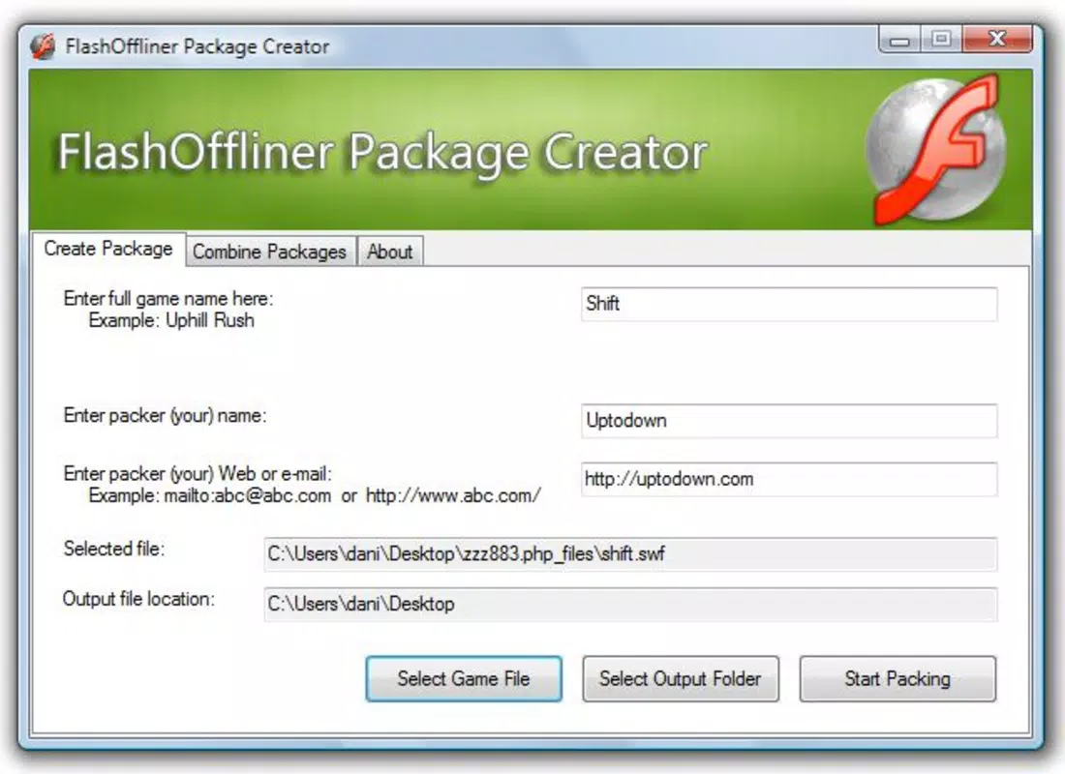Switch to the Create Package tab
The height and width of the screenshot is (774, 1065).
pyautogui.click(x=108, y=249)
